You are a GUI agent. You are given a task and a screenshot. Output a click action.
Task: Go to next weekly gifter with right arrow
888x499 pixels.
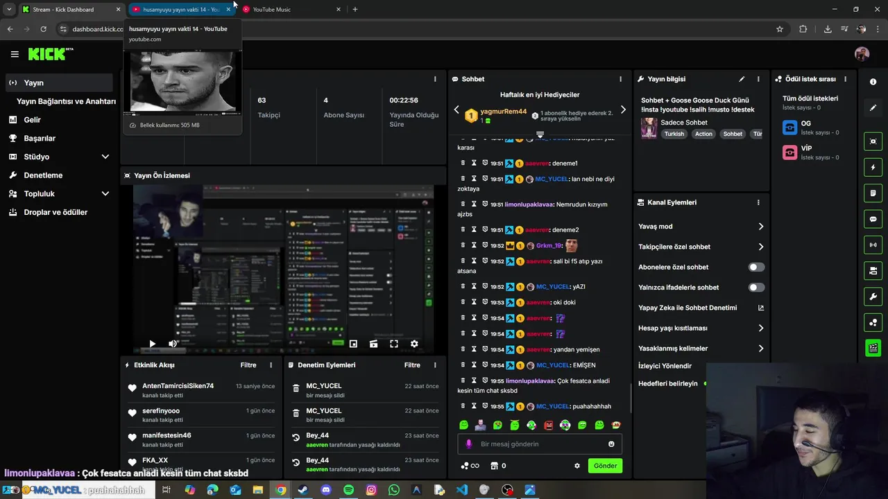point(623,110)
